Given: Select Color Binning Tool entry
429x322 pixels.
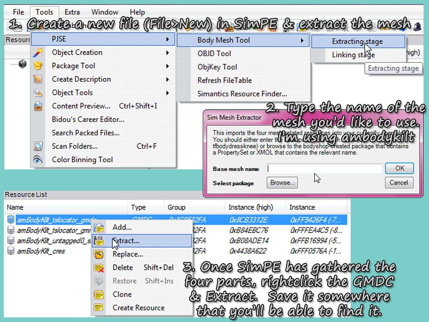Looking at the screenshot, I should pyautogui.click(x=103, y=160).
